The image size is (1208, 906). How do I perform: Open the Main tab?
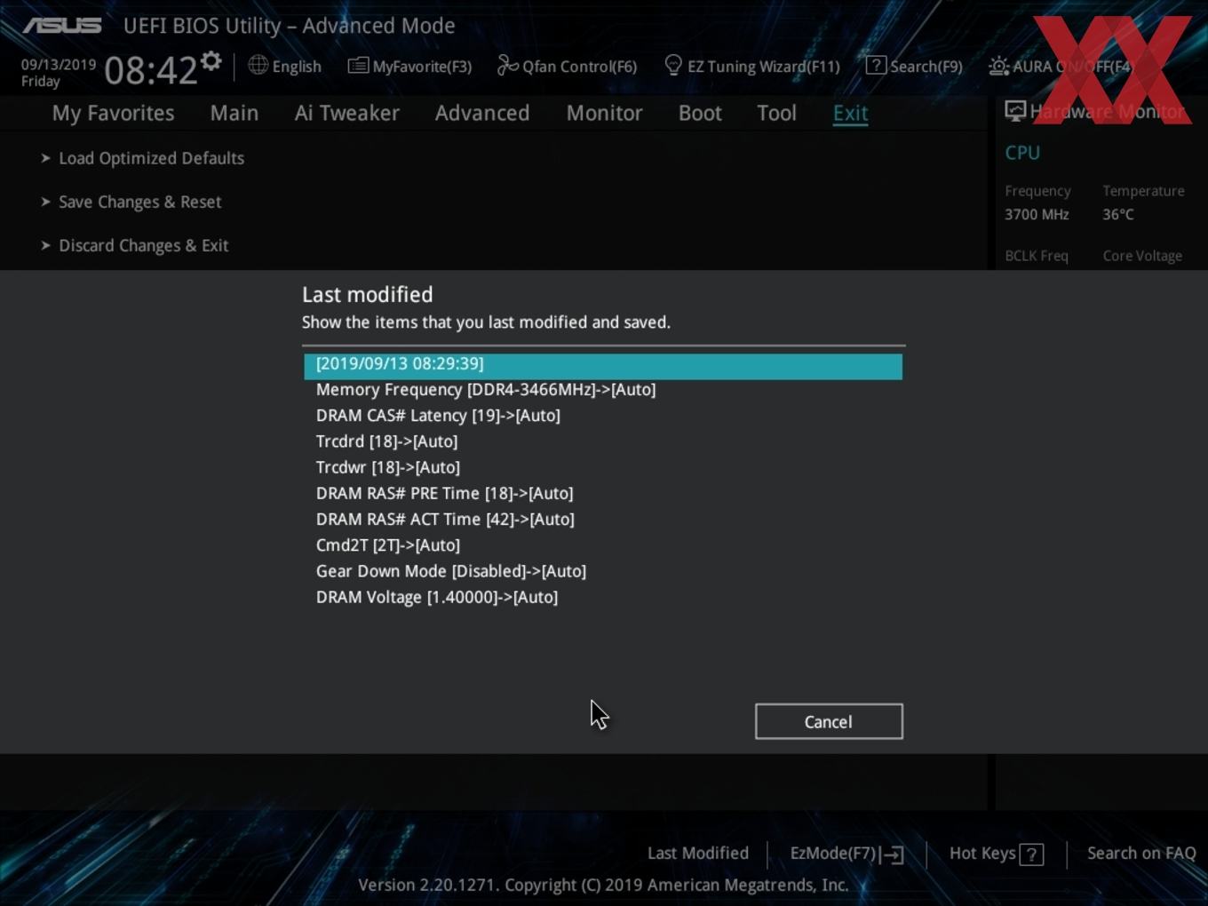(x=234, y=113)
